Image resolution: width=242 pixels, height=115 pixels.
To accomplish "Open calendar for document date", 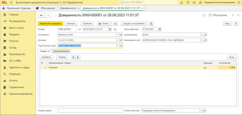I will [110, 29].
